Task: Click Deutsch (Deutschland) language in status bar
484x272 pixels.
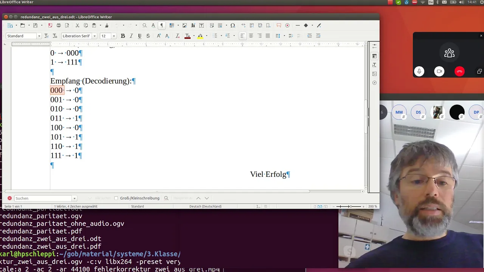Action: [x=205, y=206]
